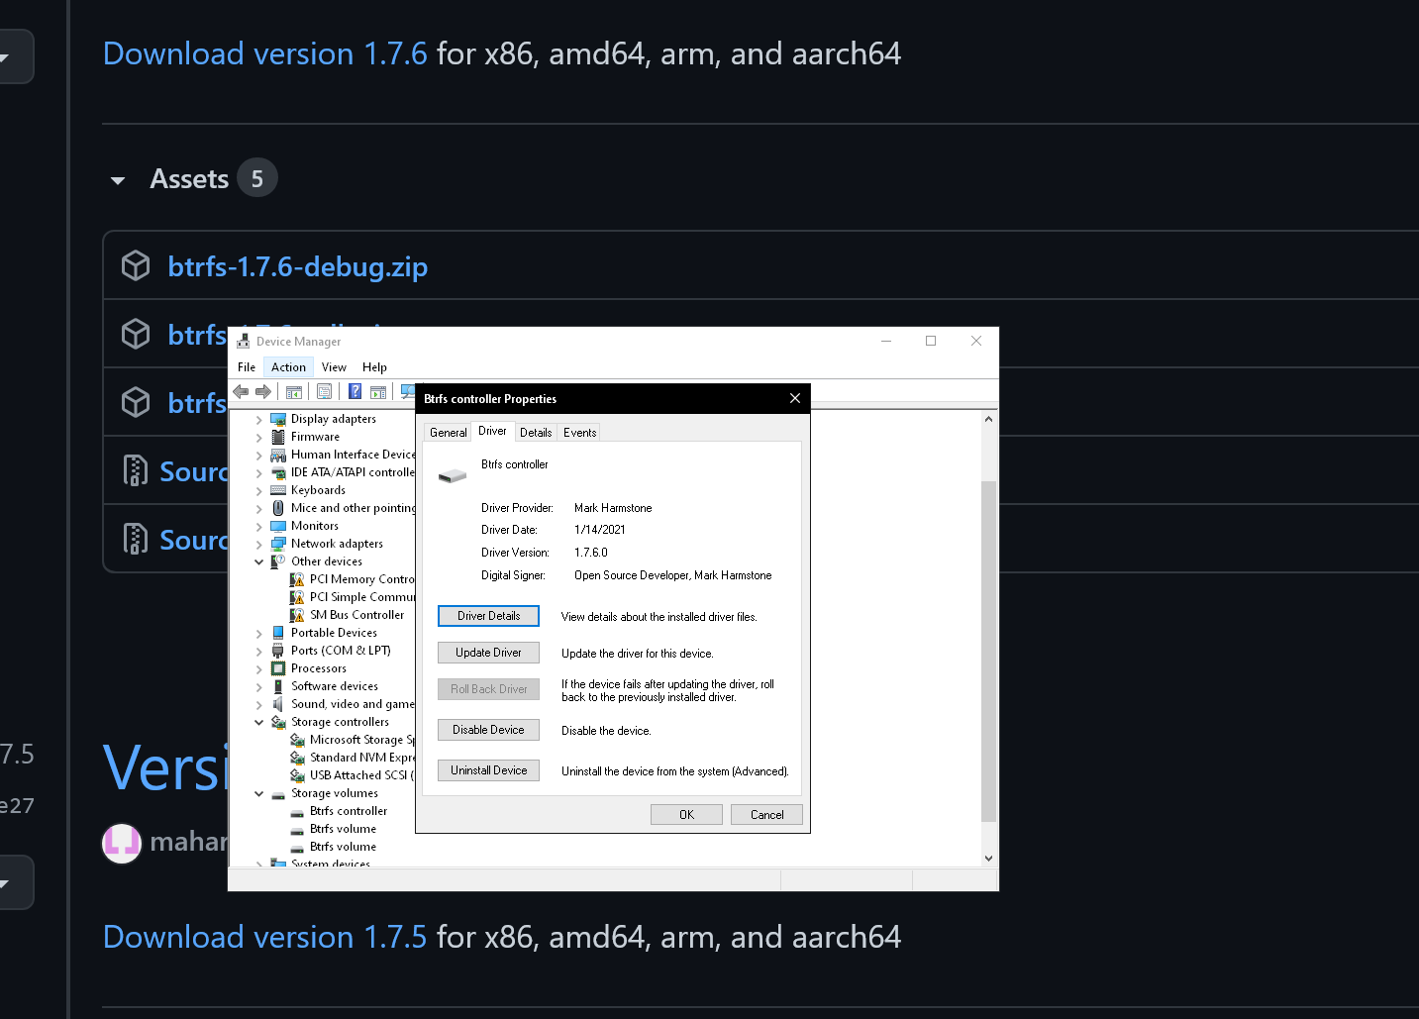
Task: Collapse the Storage controllers tree node
Action: [x=258, y=721]
